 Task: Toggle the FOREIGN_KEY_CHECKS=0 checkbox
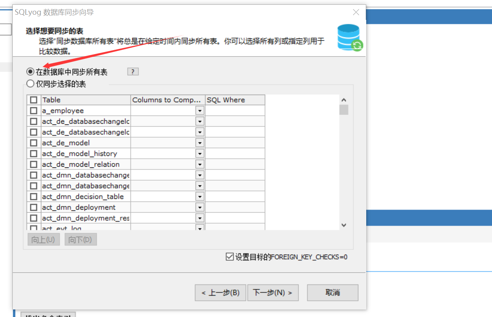pyautogui.click(x=229, y=257)
